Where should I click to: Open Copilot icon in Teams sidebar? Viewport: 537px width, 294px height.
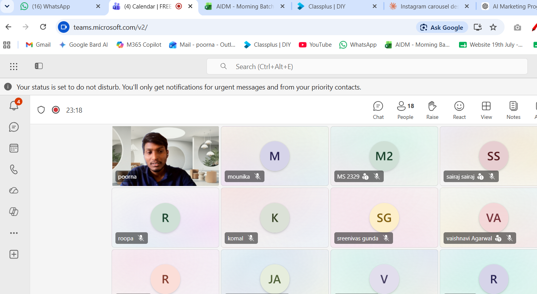(14, 212)
